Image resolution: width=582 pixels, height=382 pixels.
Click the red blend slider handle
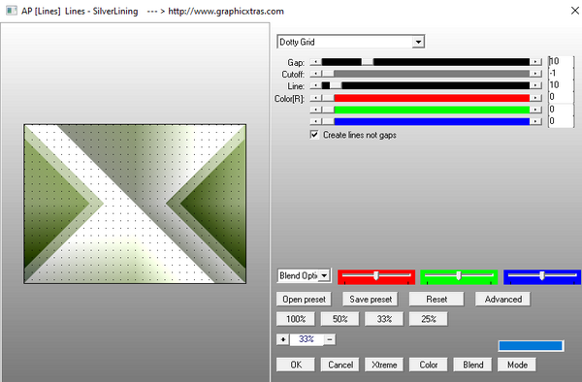click(x=376, y=275)
